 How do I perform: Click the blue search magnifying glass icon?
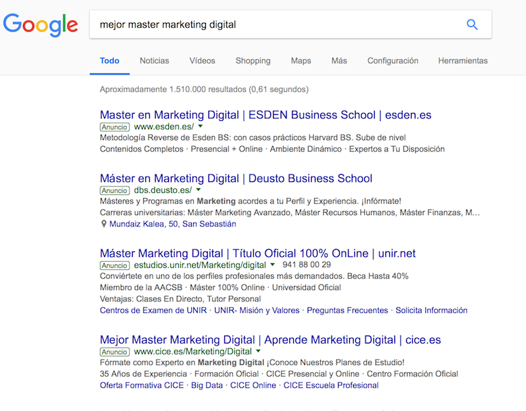click(472, 24)
